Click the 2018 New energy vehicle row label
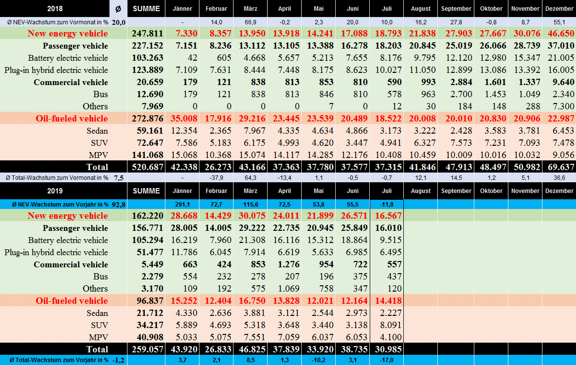The height and width of the screenshot is (365, 576). (x=68, y=34)
